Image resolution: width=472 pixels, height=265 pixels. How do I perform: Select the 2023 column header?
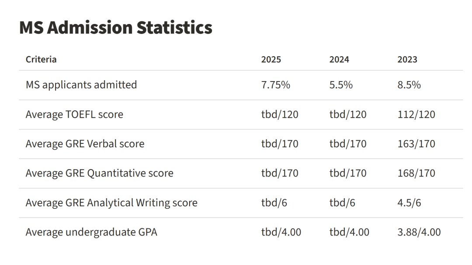tap(407, 59)
